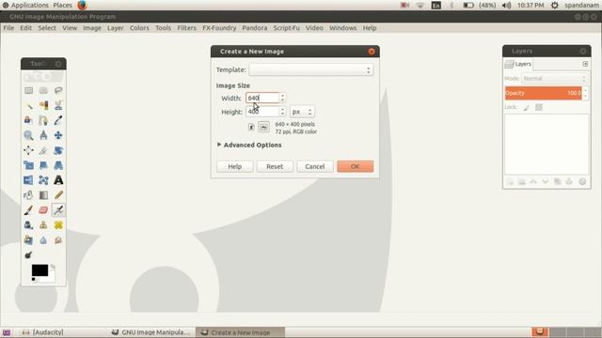Image resolution: width=602 pixels, height=338 pixels.
Task: Click the Reset button
Action: (275, 166)
